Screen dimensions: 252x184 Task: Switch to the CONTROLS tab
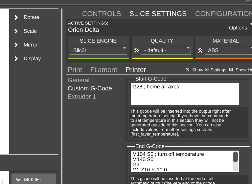click(102, 14)
